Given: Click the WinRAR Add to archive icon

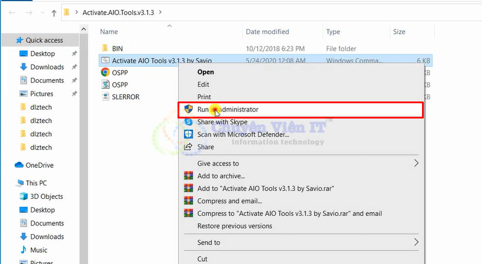Looking at the screenshot, I should tap(188, 176).
